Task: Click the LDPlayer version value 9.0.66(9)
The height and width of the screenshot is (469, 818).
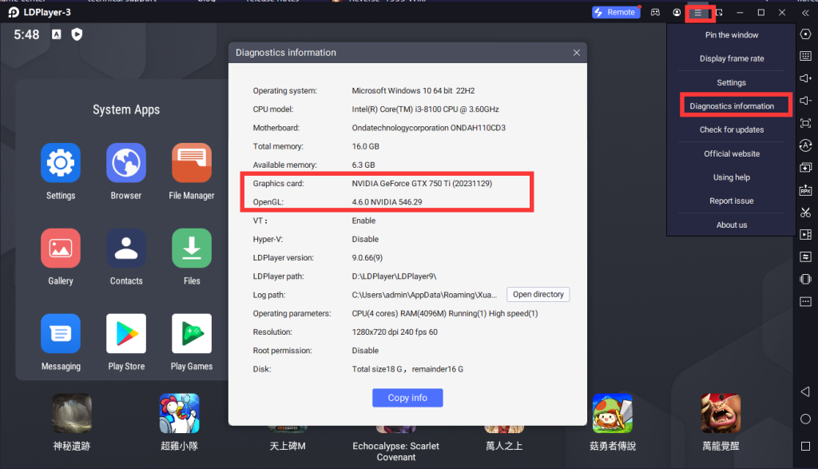Action: (367, 258)
